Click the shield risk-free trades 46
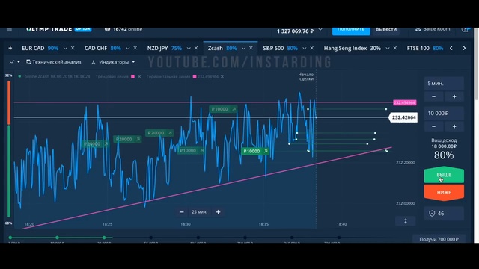The width and height of the screenshot is (479, 269). [444, 214]
